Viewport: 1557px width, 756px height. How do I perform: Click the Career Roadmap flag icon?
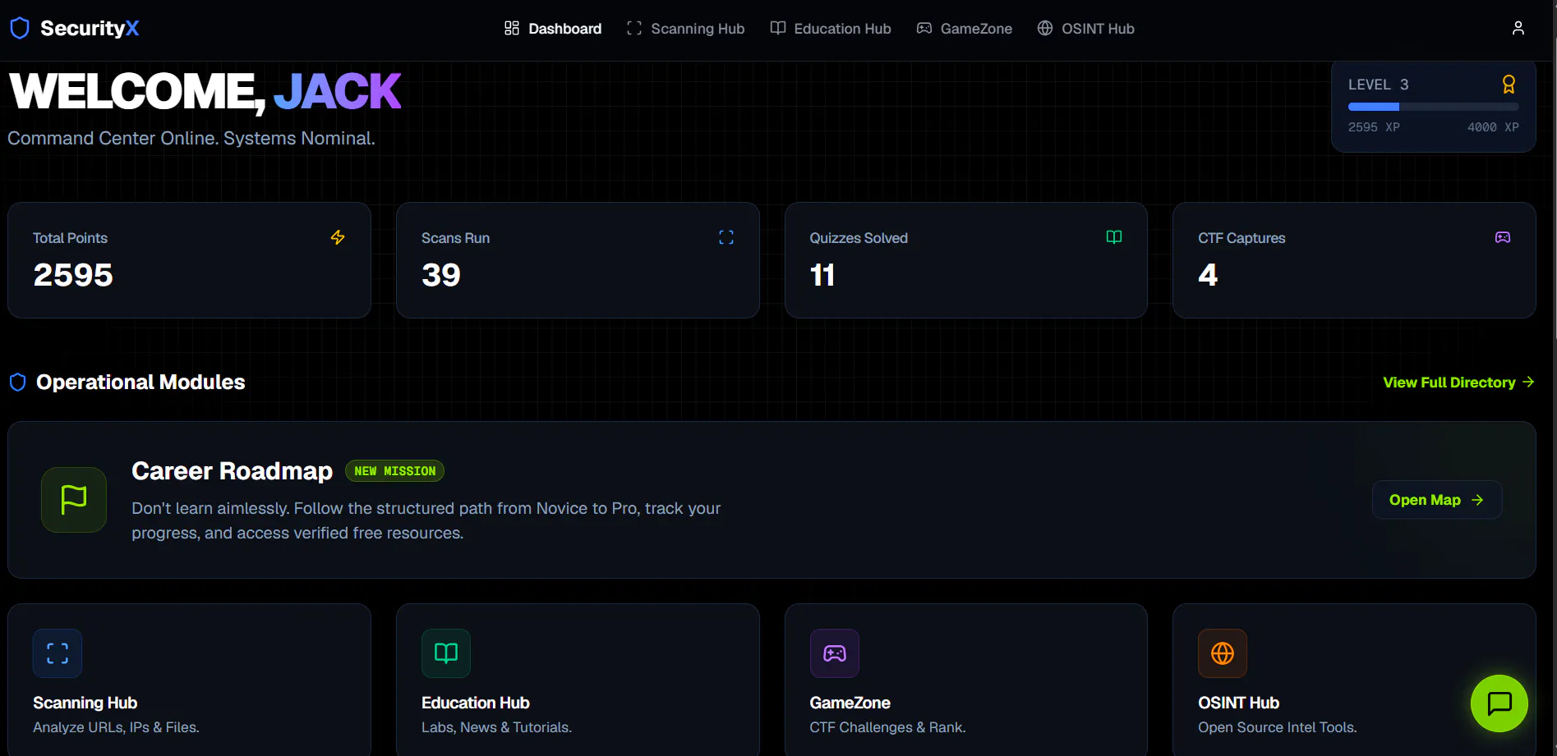click(74, 499)
